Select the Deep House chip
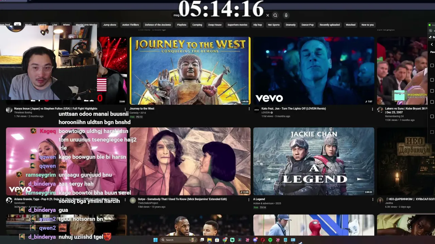This screenshot has height=244, width=435. [215, 25]
